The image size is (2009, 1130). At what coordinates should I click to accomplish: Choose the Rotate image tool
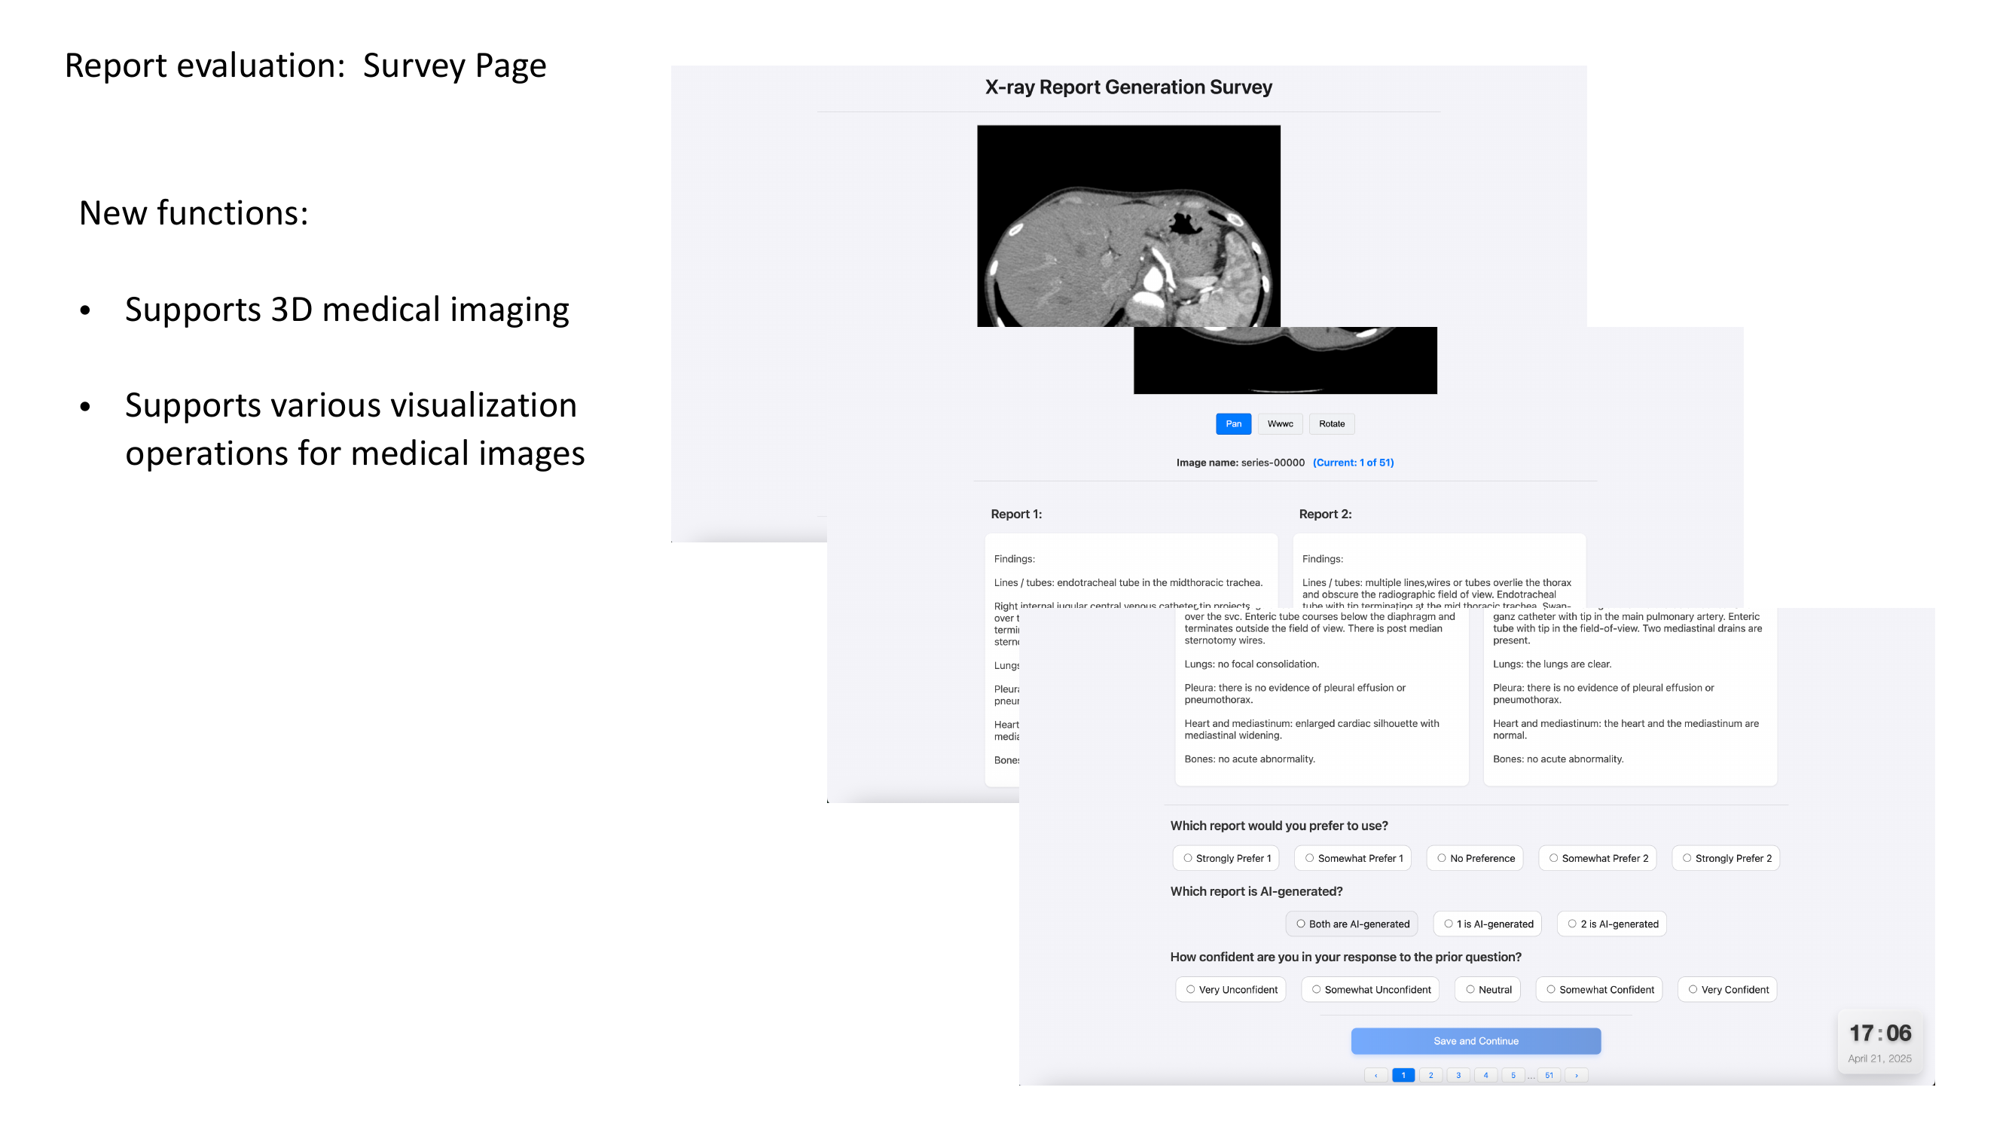pos(1331,423)
